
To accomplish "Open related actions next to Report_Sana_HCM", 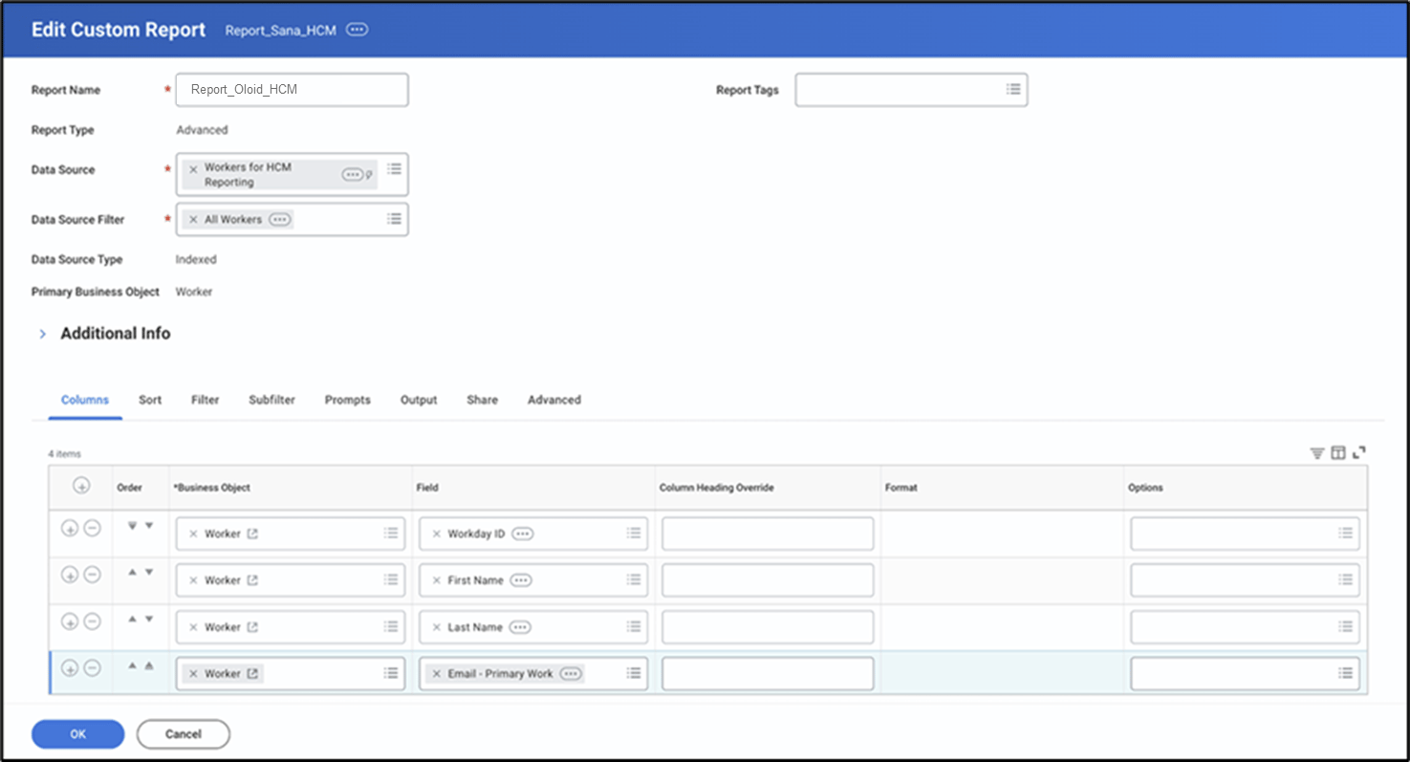I will [x=357, y=30].
